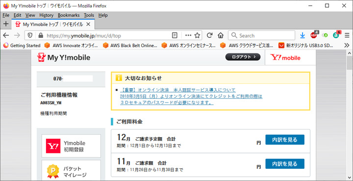This screenshot has width=353, height=181.
Task: Open the File menu
Action: point(6,15)
